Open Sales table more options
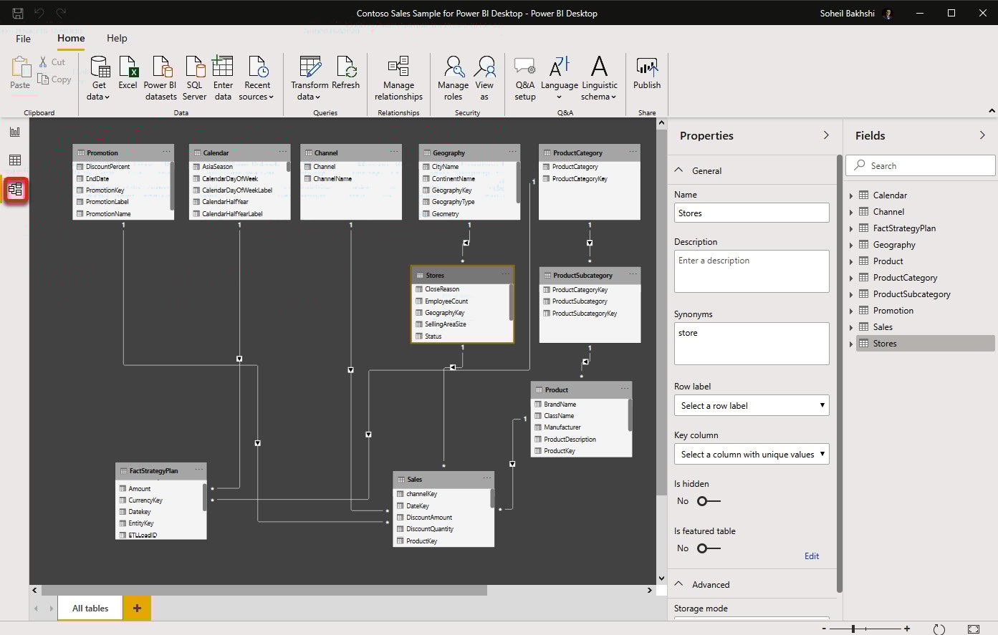Image resolution: width=998 pixels, height=635 pixels. point(487,478)
